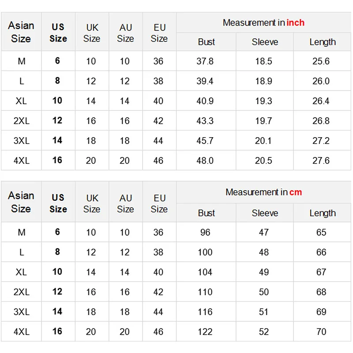The height and width of the screenshot is (353, 353).
Task: Select the 43.3 bust value for 2XL
Action: tap(205, 121)
